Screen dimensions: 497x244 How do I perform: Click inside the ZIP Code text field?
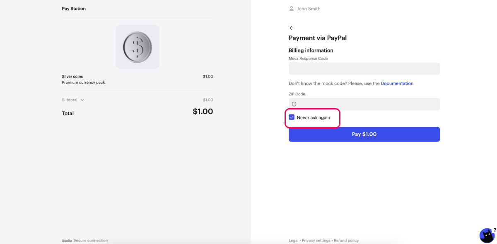(x=367, y=104)
